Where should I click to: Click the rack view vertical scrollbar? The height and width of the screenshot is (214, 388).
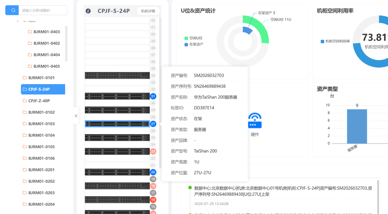point(160,92)
